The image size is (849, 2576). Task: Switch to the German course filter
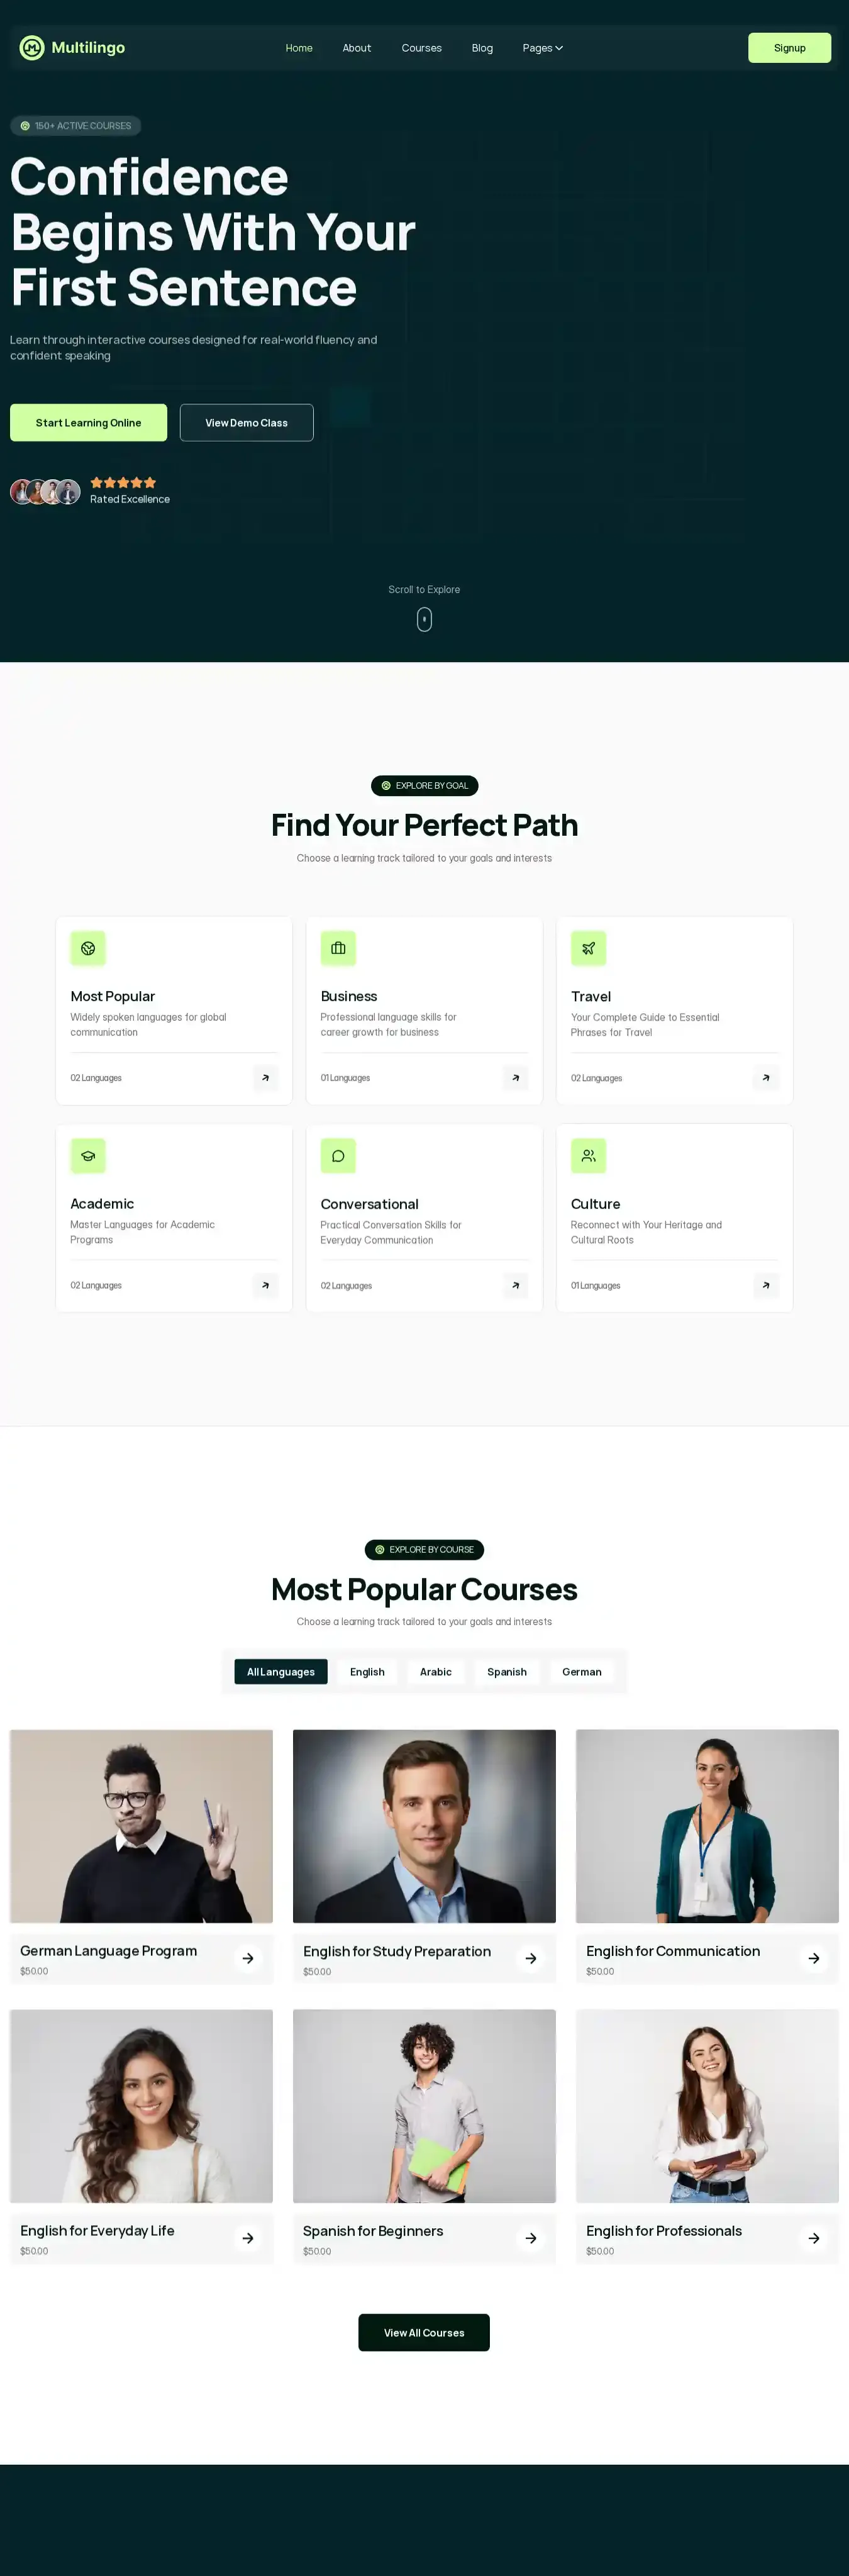(582, 1671)
